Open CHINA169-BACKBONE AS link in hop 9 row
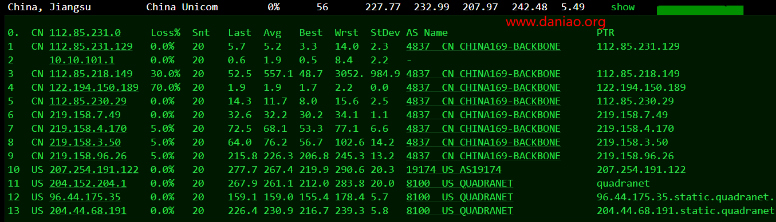The height and width of the screenshot is (222, 776). pos(483,156)
